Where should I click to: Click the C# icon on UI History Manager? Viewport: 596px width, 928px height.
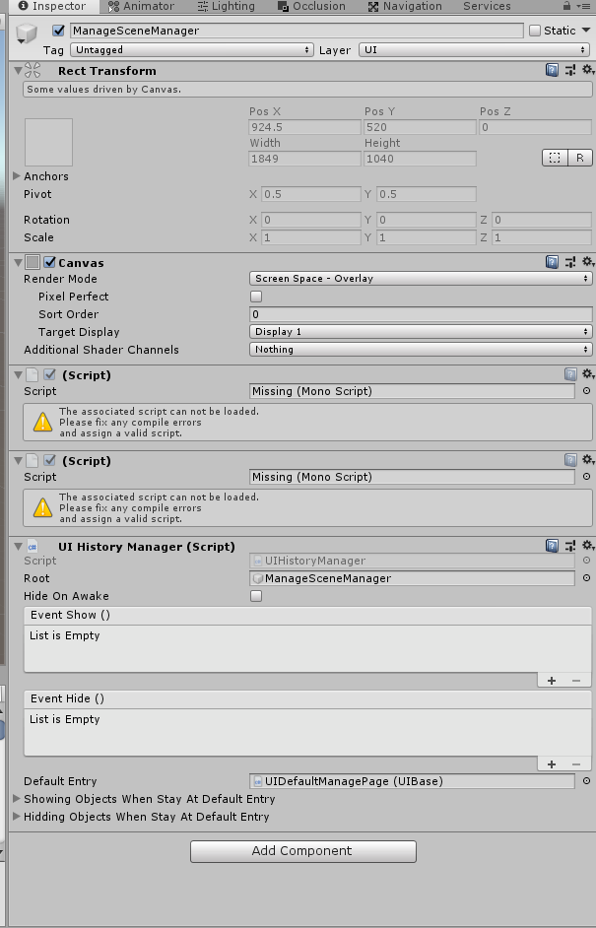point(33,546)
